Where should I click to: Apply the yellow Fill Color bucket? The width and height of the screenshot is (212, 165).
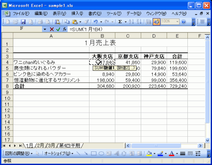click(149, 154)
